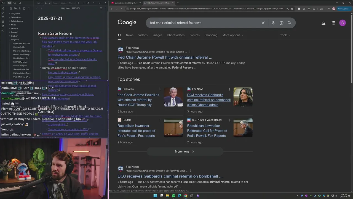Screen dimensions: 353x199
Task: Open the Tools dropdown in Google search
Action: point(285,35)
